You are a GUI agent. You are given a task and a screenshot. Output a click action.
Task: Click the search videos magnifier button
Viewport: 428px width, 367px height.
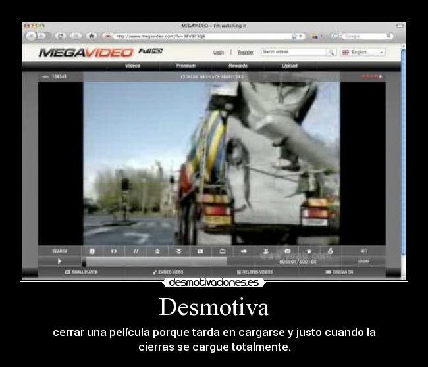point(331,52)
